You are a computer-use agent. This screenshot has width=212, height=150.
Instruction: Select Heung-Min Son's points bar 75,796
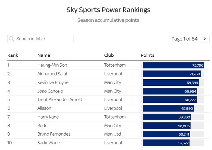174,65
